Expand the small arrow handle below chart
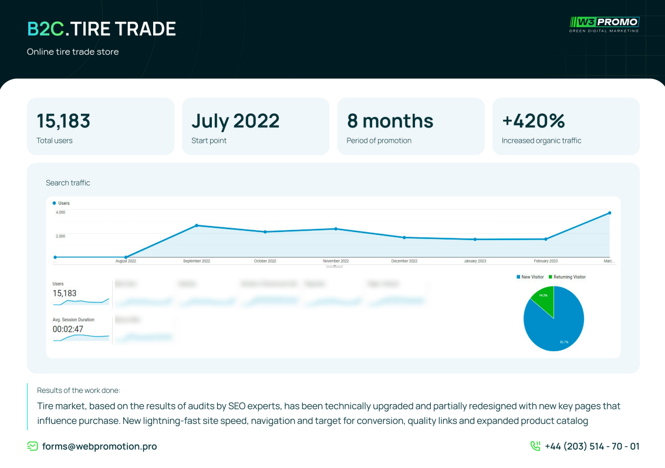 pos(334,266)
